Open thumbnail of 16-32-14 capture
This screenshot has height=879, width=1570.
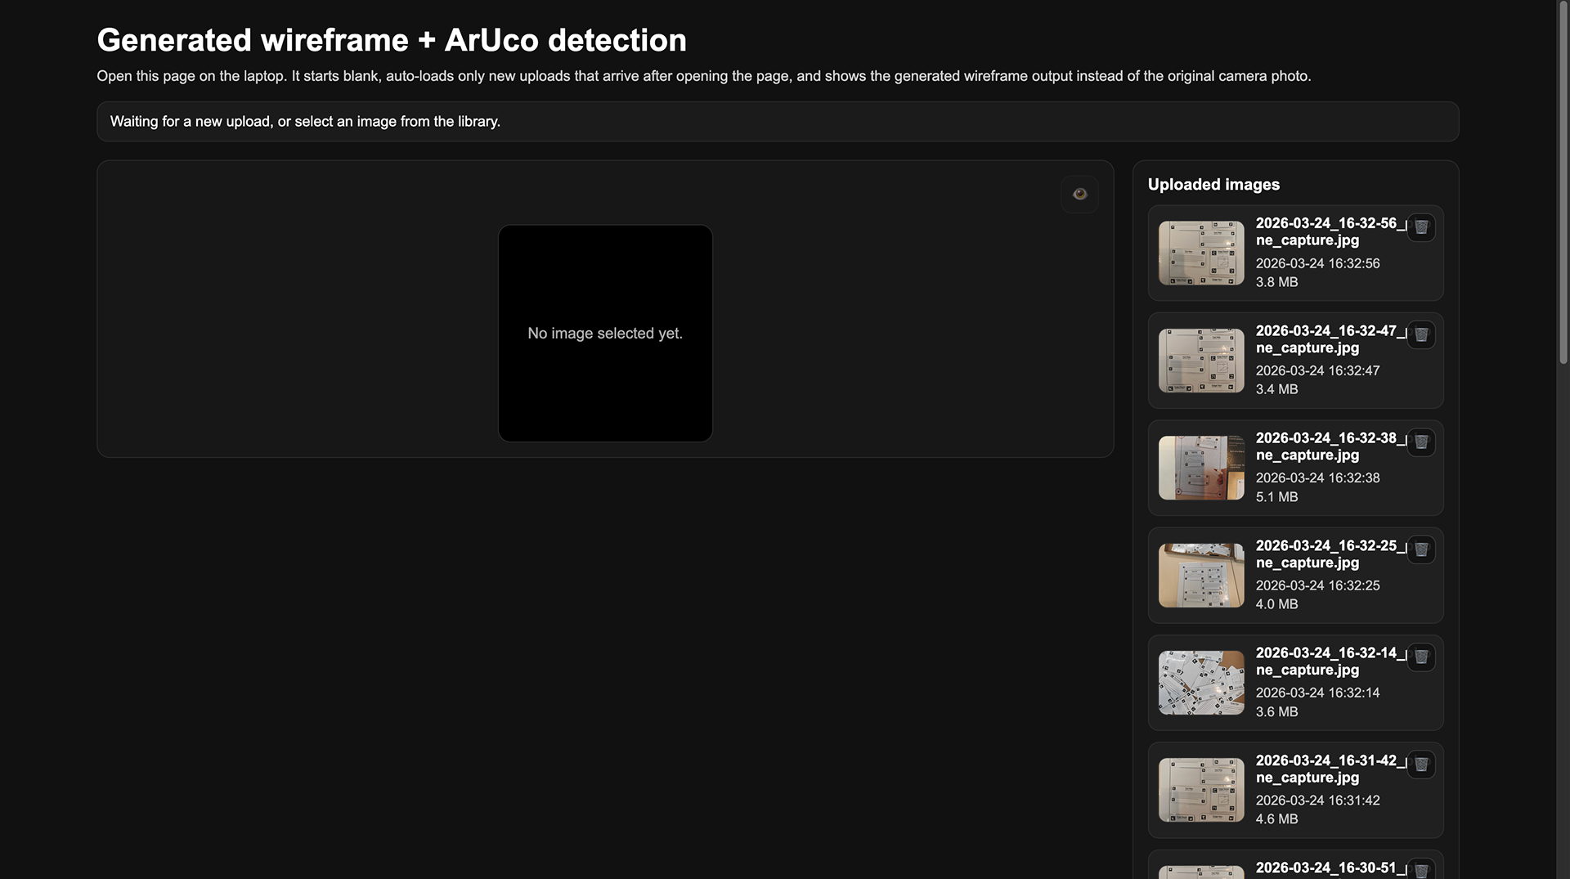1201,683
